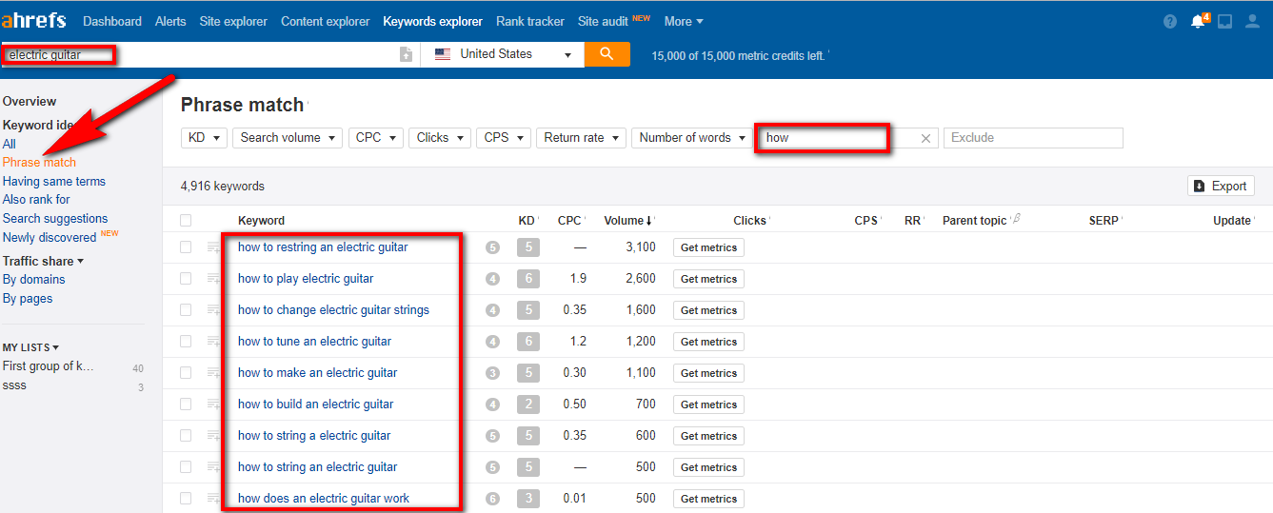Open notifications bell icon
1273x513 pixels.
[x=1198, y=21]
